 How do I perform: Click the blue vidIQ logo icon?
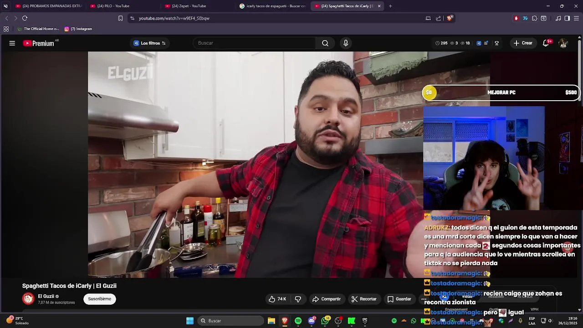(479, 43)
